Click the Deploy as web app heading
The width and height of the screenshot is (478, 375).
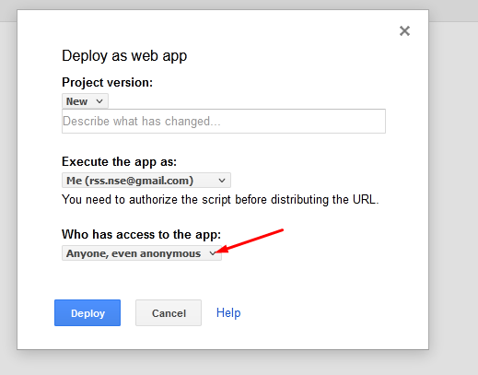[124, 56]
